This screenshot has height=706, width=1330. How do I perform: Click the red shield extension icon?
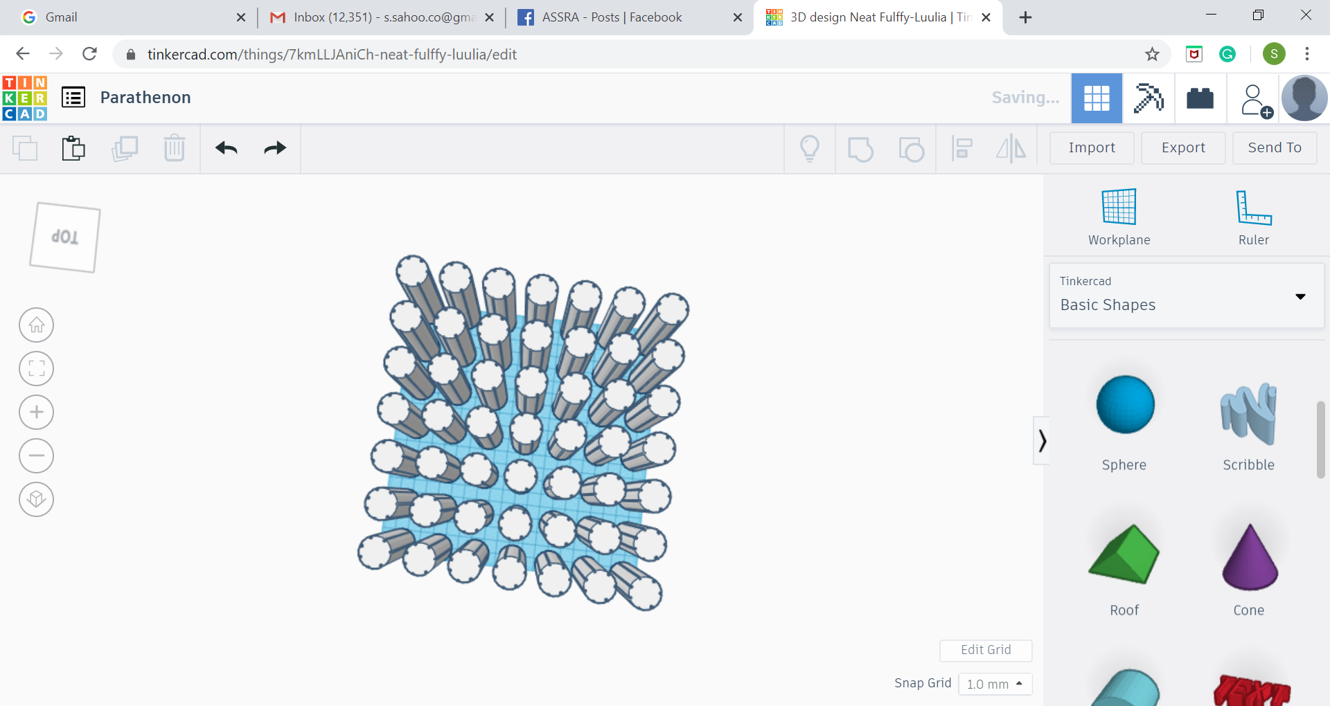click(x=1194, y=54)
